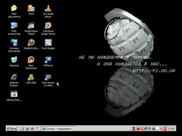This screenshot has height=136, width=182.
Task: Click the red round tray icon
Action: (x=138, y=129)
